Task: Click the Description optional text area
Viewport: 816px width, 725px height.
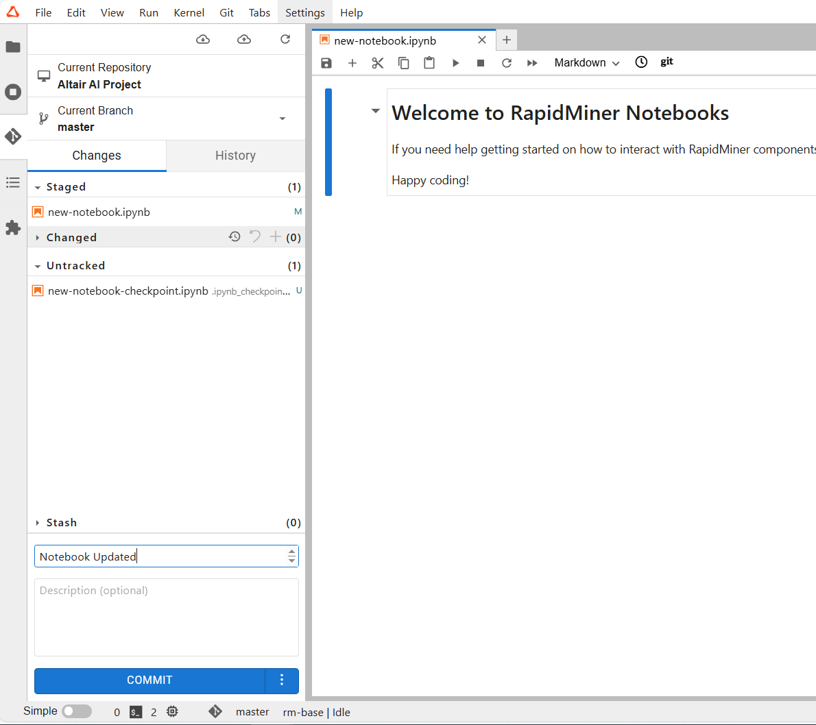Action: [166, 617]
